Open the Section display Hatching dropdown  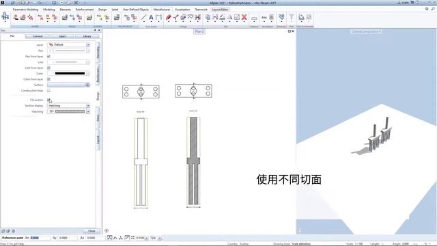[88, 106]
